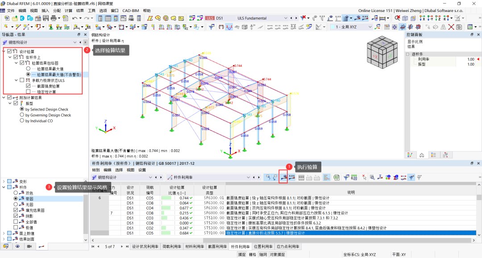The width and height of the screenshot is (482, 258).
Task: Toggle 承载力极限状态ULS checkbox
Action: click(x=22, y=80)
